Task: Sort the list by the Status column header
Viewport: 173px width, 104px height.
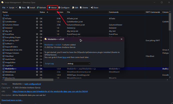Action: coord(43,12)
